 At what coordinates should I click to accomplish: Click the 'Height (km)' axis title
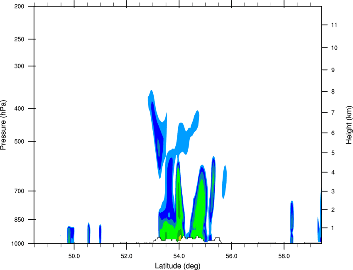point(349,125)
